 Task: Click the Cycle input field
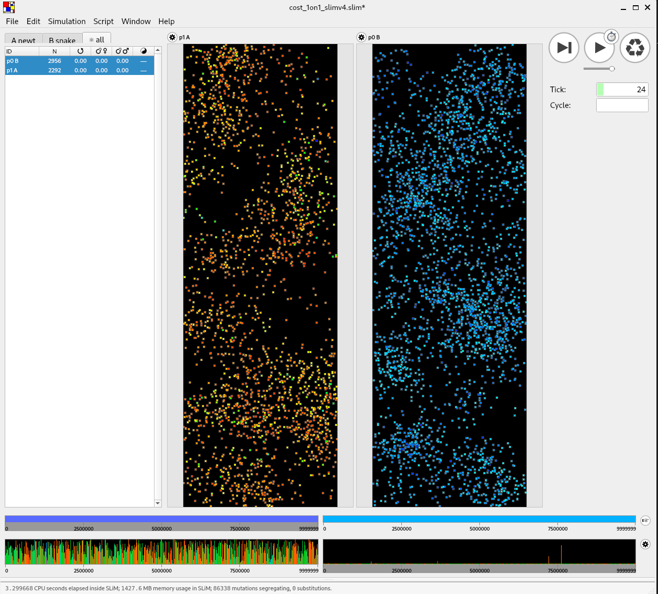point(622,105)
